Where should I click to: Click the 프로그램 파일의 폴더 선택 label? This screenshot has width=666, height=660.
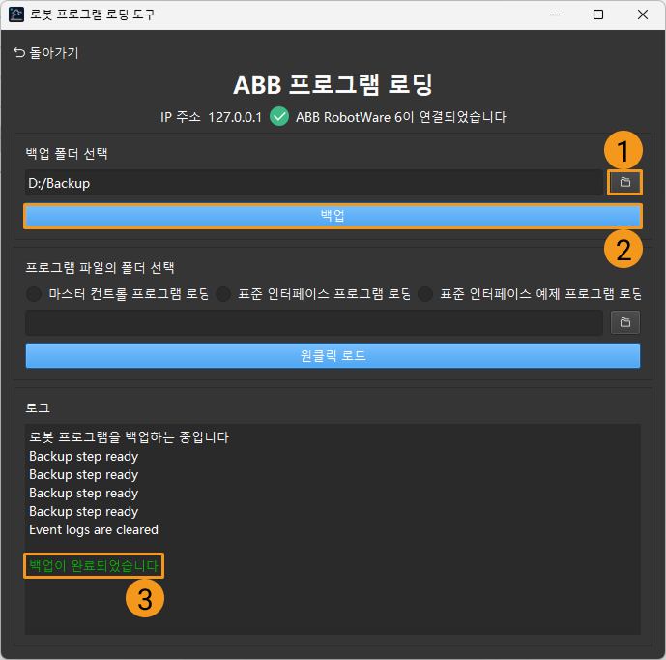click(x=100, y=268)
